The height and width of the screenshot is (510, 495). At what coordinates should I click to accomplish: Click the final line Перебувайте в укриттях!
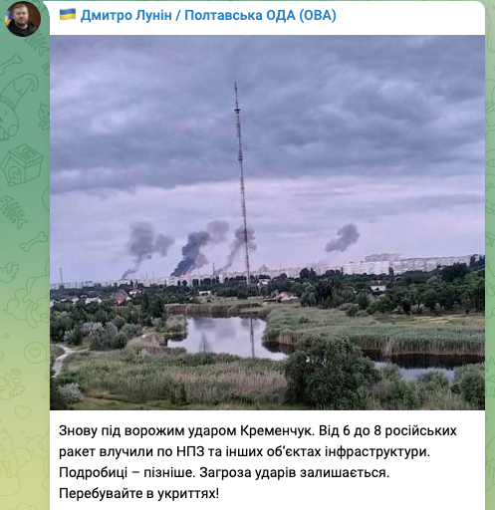coord(139,493)
